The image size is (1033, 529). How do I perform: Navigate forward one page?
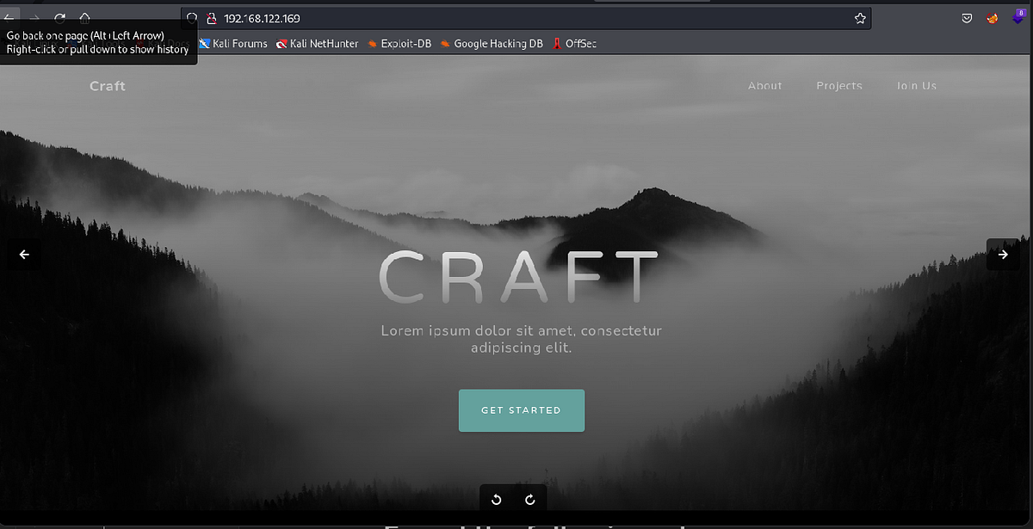[34, 17]
